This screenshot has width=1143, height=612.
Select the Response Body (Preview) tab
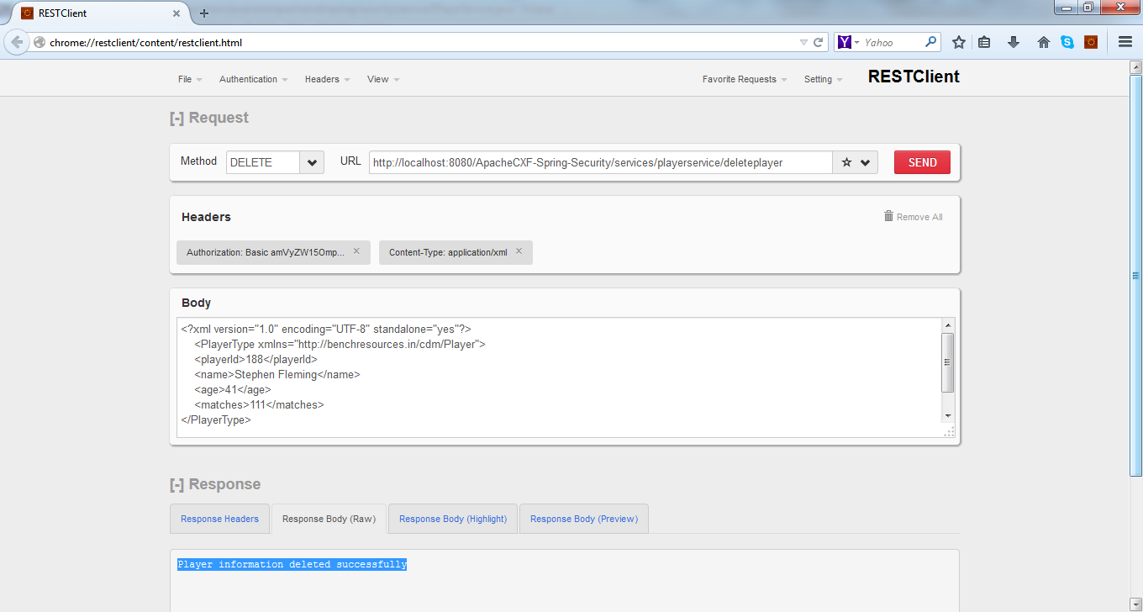pos(583,519)
